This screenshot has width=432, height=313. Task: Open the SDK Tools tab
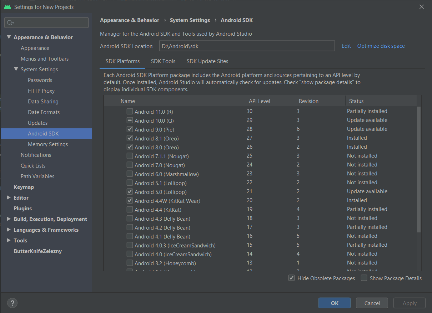[x=163, y=61]
